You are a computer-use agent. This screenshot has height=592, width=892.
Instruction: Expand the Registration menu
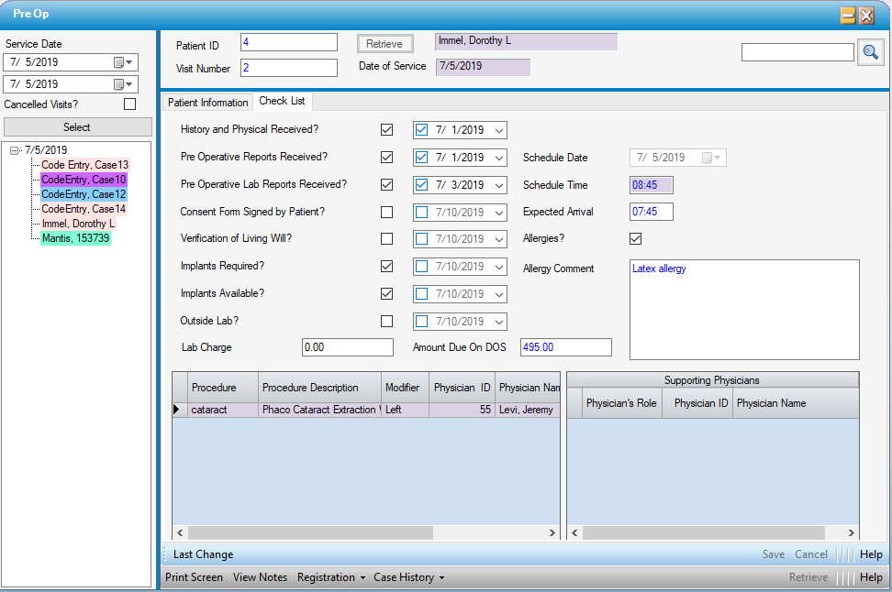331,577
